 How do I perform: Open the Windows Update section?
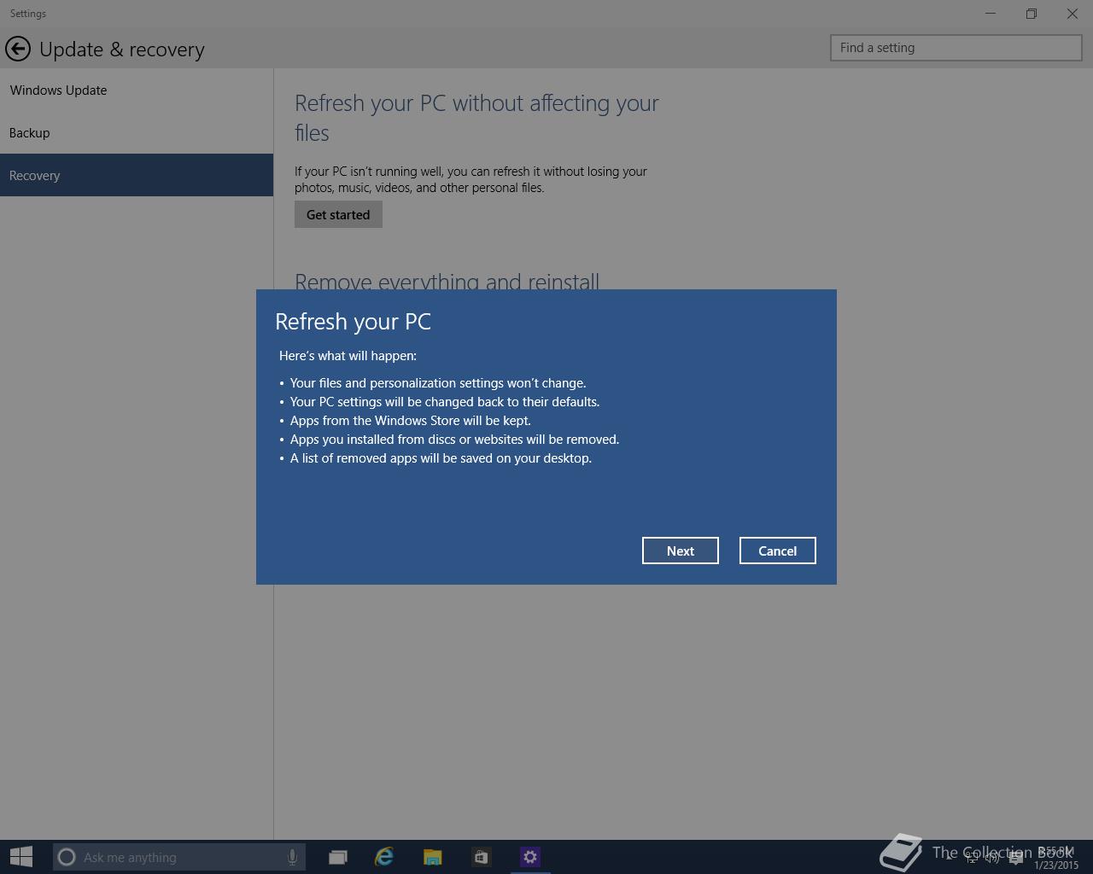137,90
